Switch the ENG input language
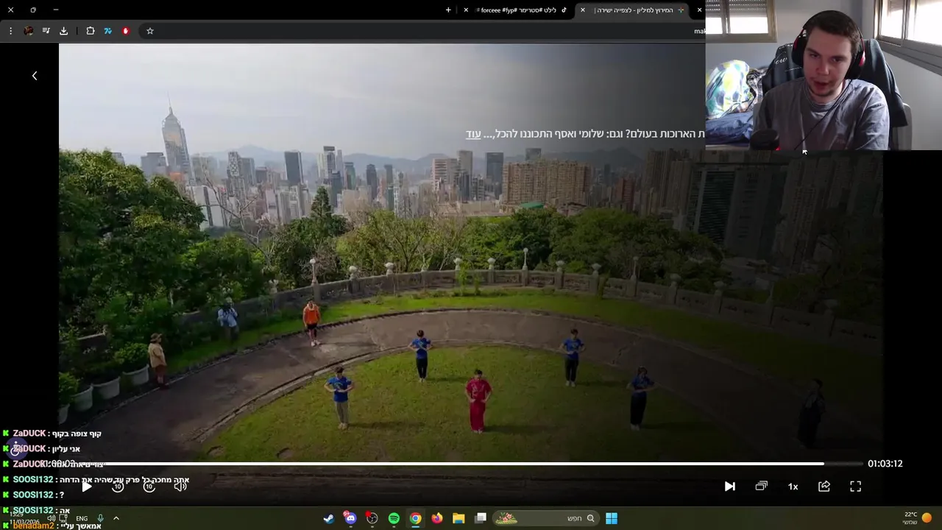Screen dimensions: 942x530 [82, 518]
